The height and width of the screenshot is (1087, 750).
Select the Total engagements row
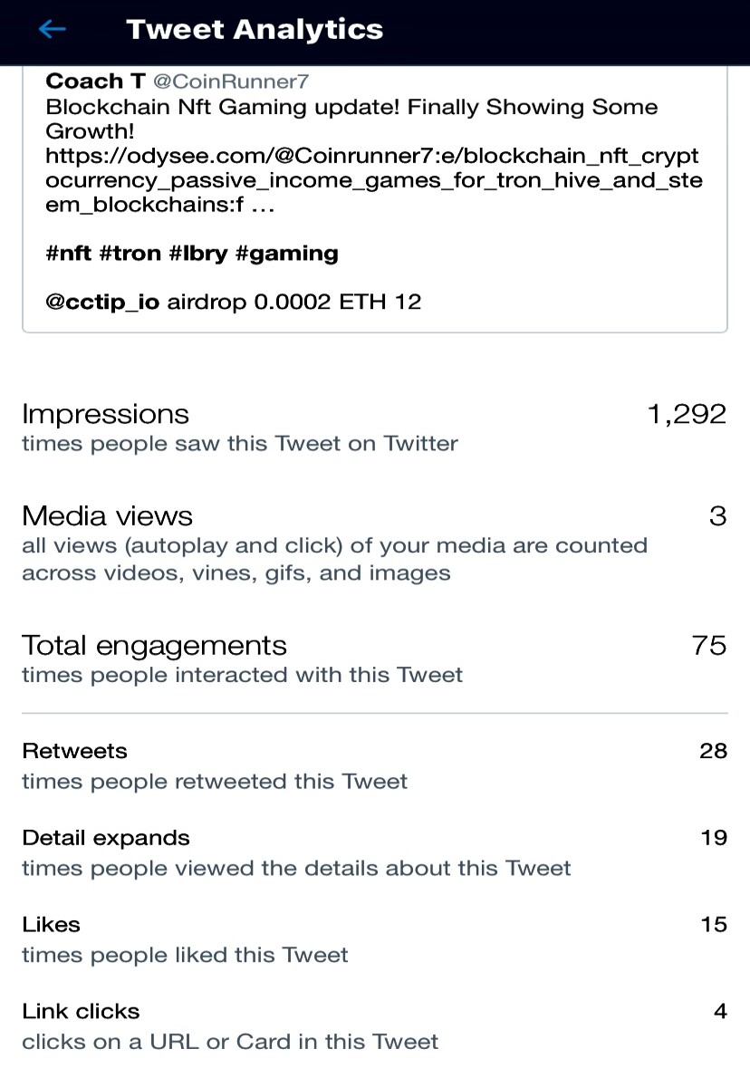click(375, 659)
